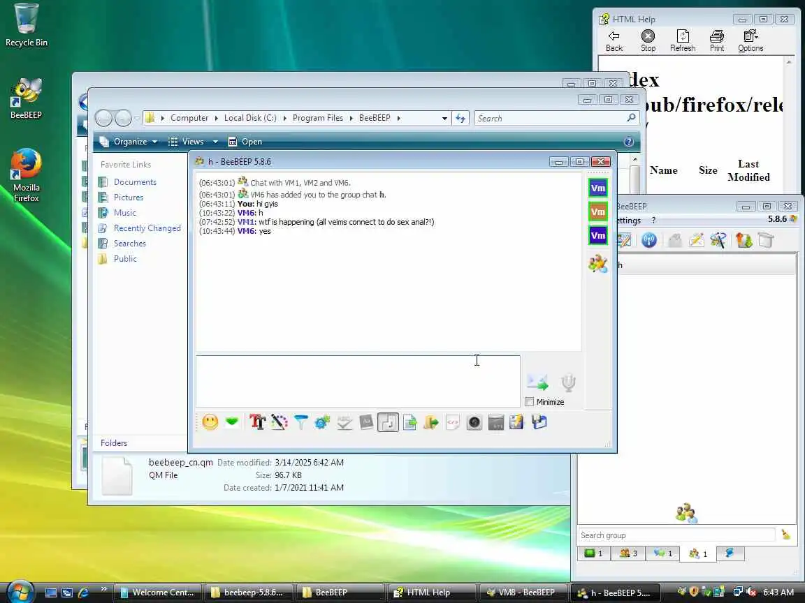Click Print in HTML Help toolbar
The width and height of the screenshot is (805, 603).
pyautogui.click(x=717, y=41)
